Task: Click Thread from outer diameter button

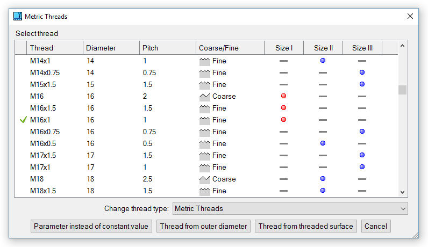Action: [204, 226]
